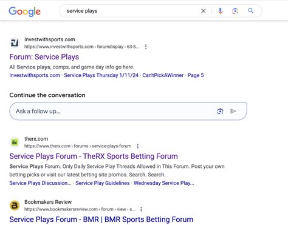Open the 'Forum: Service Plays' result
The width and height of the screenshot is (288, 225).
[x=44, y=57]
